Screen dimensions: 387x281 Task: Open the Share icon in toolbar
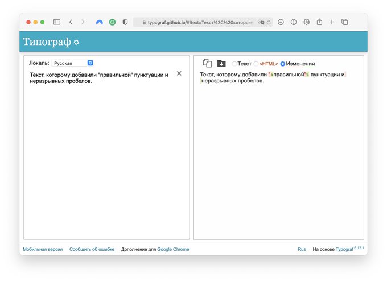319,22
